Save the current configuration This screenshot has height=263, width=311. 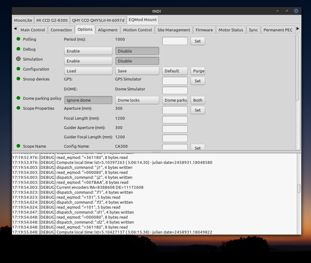[x=137, y=71]
